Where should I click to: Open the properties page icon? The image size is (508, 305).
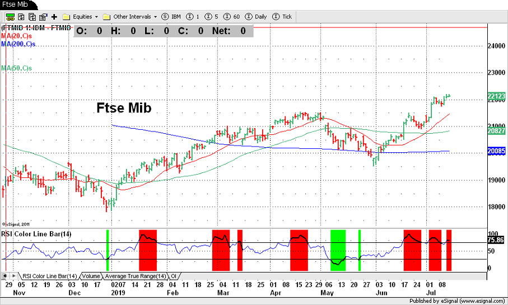tap(43, 17)
